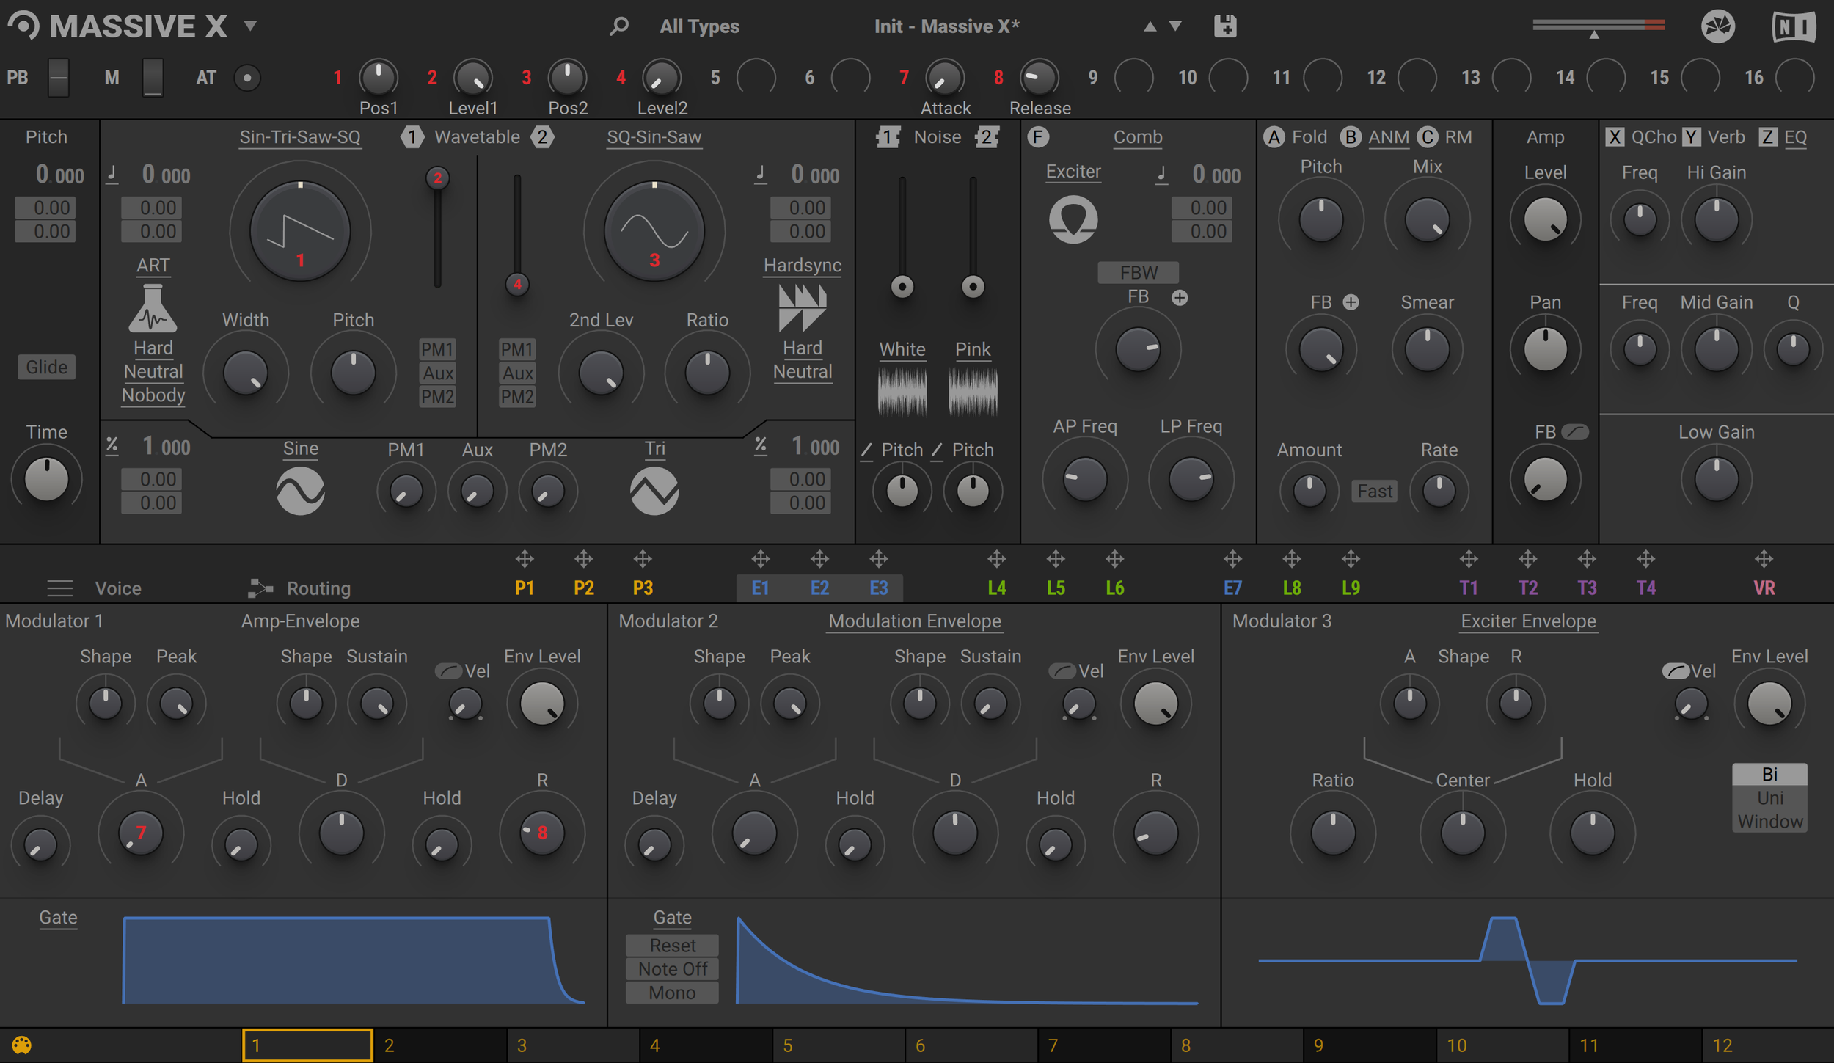Click the Hardsync mode icon

pyautogui.click(x=802, y=308)
